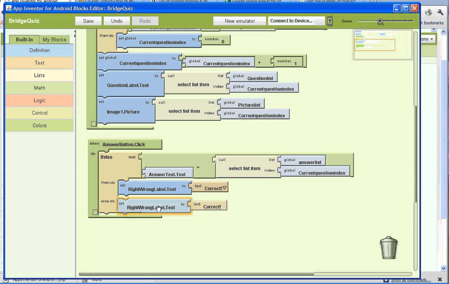Click the browser wrench icon behind the editor
This screenshot has height=284, width=449.
[x=440, y=12]
